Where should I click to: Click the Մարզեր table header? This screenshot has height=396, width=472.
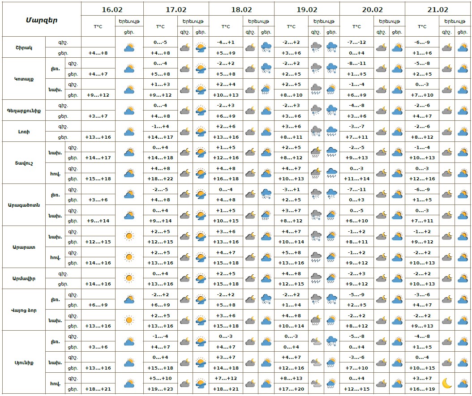point(41,20)
